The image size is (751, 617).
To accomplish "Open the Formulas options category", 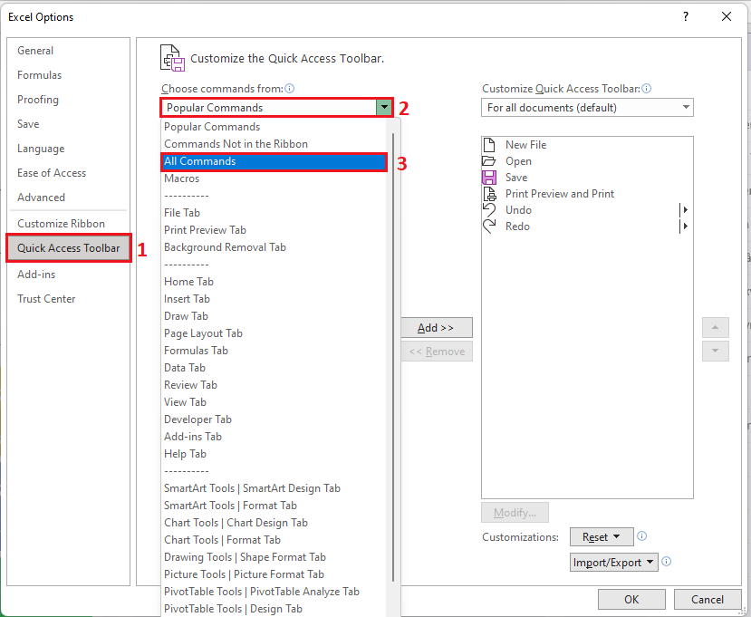I will [68, 75].
